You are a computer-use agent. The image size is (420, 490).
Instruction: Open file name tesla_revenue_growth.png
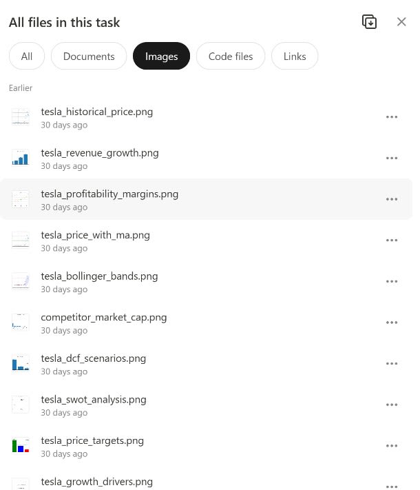point(100,153)
